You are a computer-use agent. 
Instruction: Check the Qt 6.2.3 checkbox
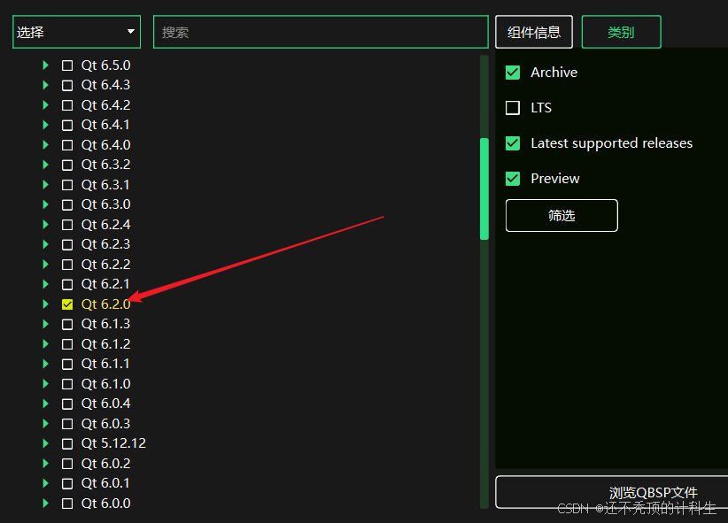67,244
